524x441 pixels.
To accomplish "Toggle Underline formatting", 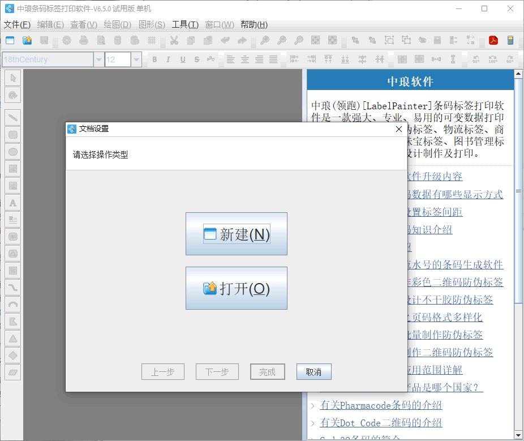I will [182, 59].
